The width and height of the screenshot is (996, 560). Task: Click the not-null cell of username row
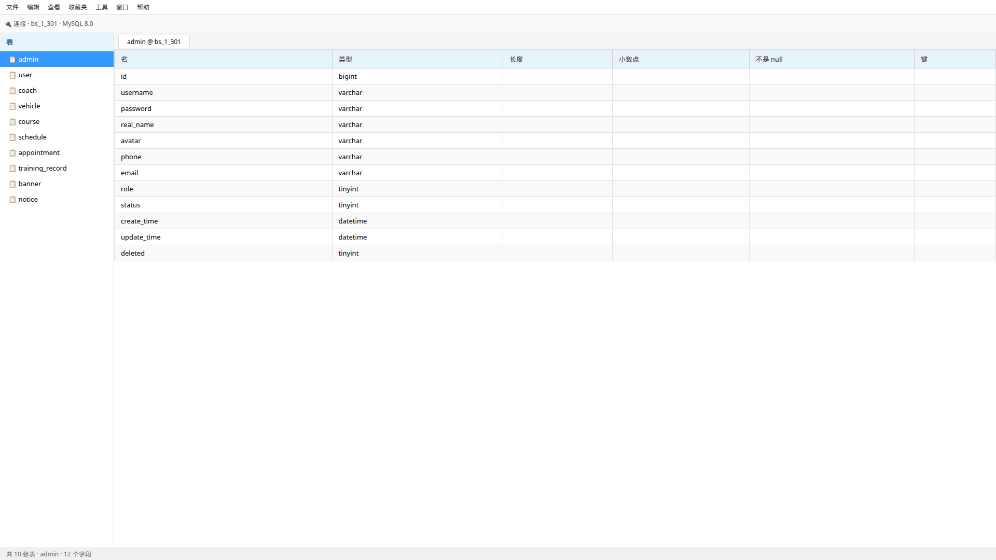click(832, 92)
